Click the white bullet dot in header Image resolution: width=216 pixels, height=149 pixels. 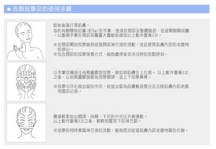click(9, 9)
